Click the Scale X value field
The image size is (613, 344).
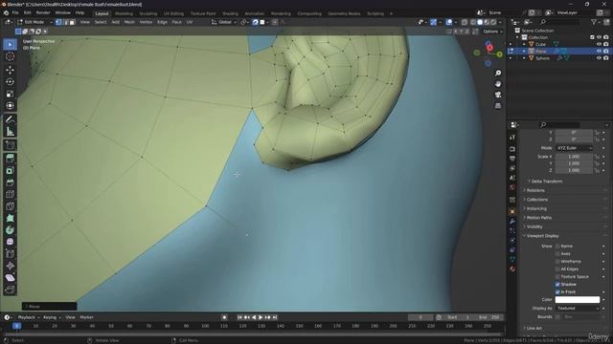(x=574, y=157)
